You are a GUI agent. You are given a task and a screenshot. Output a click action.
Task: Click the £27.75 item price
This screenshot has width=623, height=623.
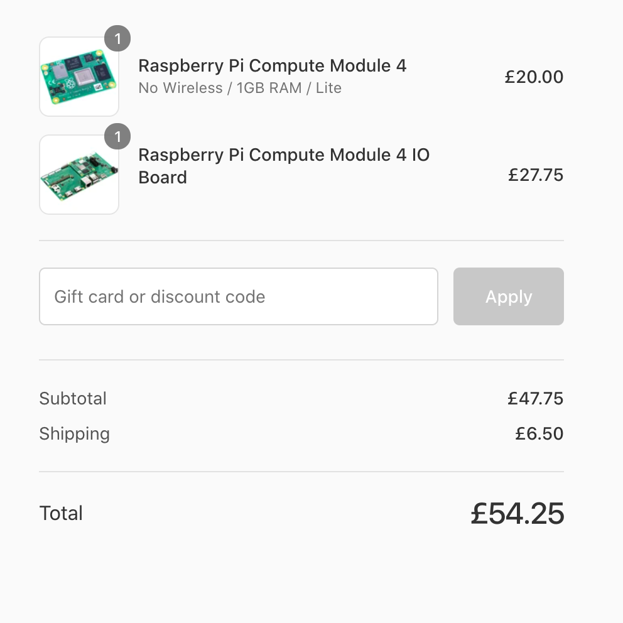(536, 175)
